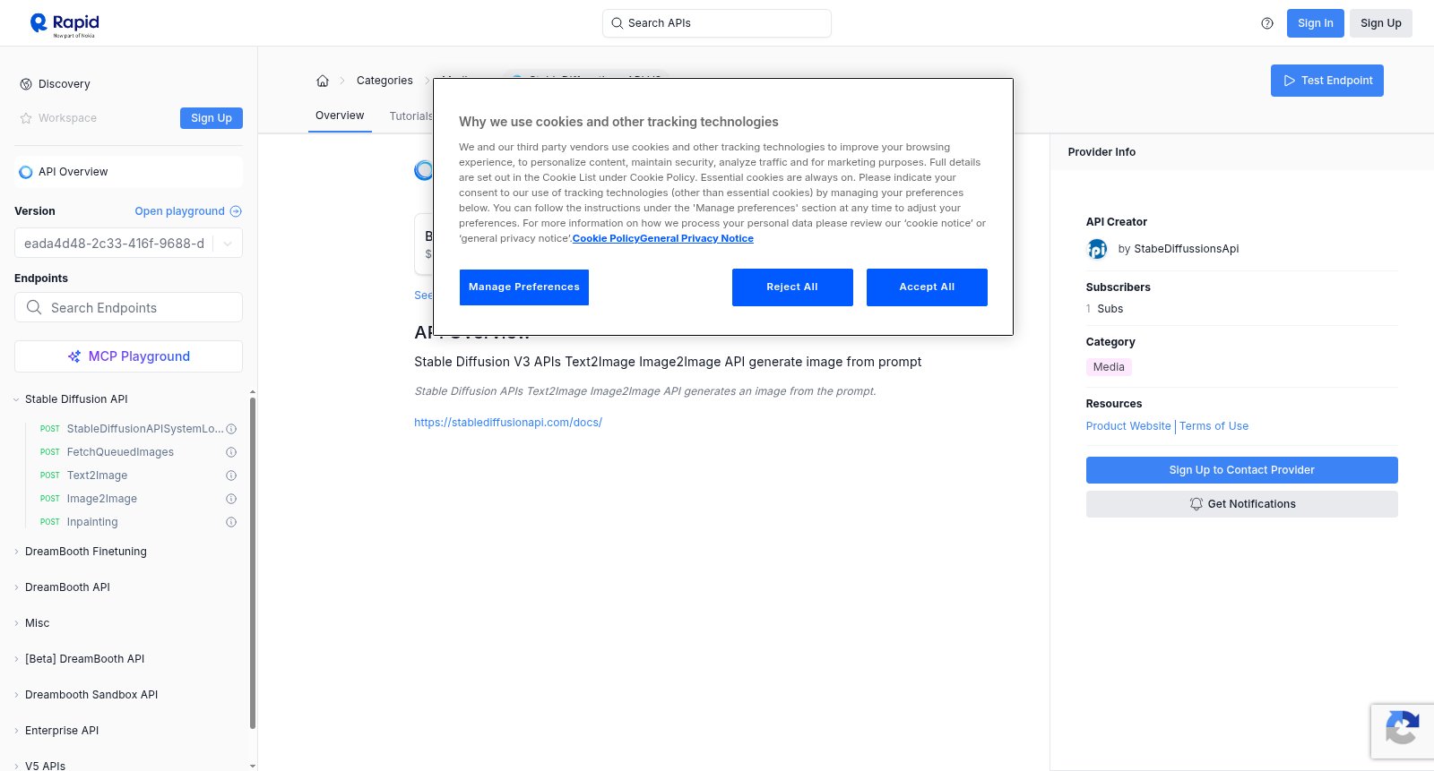This screenshot has height=771, width=1434.
Task: Open the Cookie Policy link
Action: pos(606,238)
